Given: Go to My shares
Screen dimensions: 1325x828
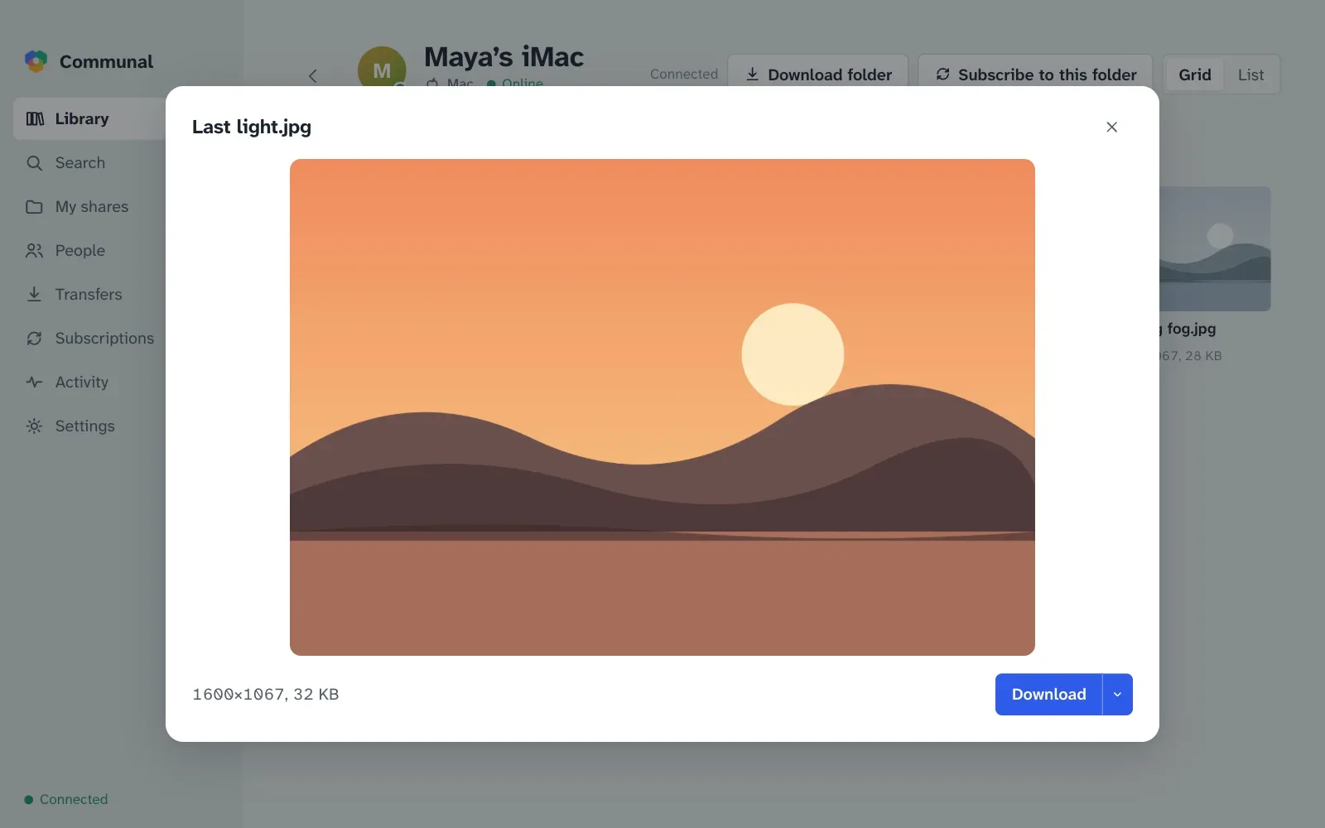Looking at the screenshot, I should point(89,206).
